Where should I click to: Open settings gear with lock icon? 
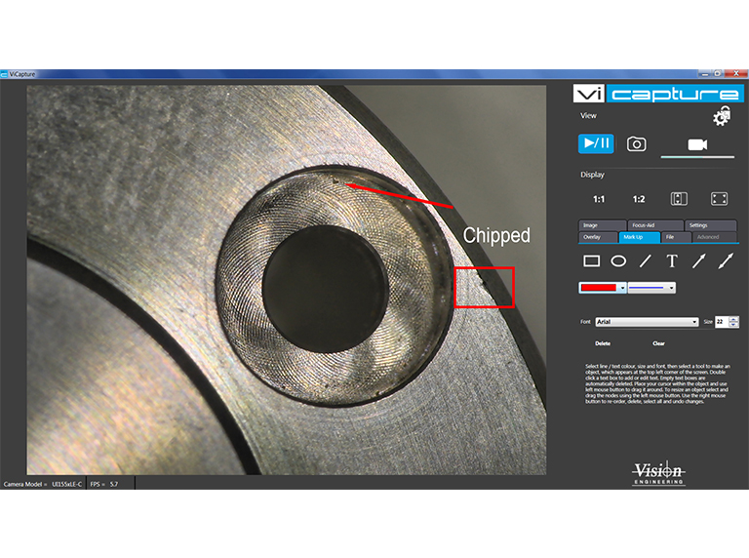click(x=722, y=117)
